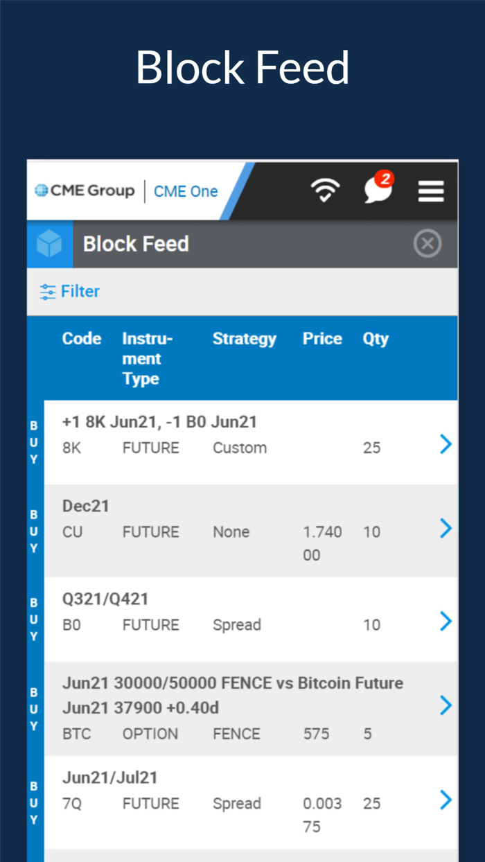Click the CME Group logo
The image size is (485, 862).
pos(83,191)
